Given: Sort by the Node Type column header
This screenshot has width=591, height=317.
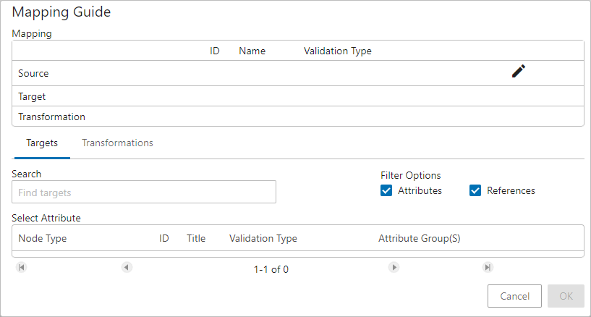Looking at the screenshot, I should [x=43, y=238].
